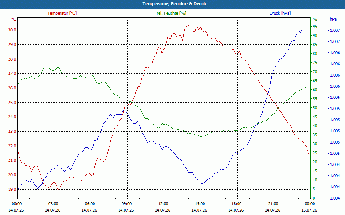Click the 70 humidity axis value

click(315, 71)
